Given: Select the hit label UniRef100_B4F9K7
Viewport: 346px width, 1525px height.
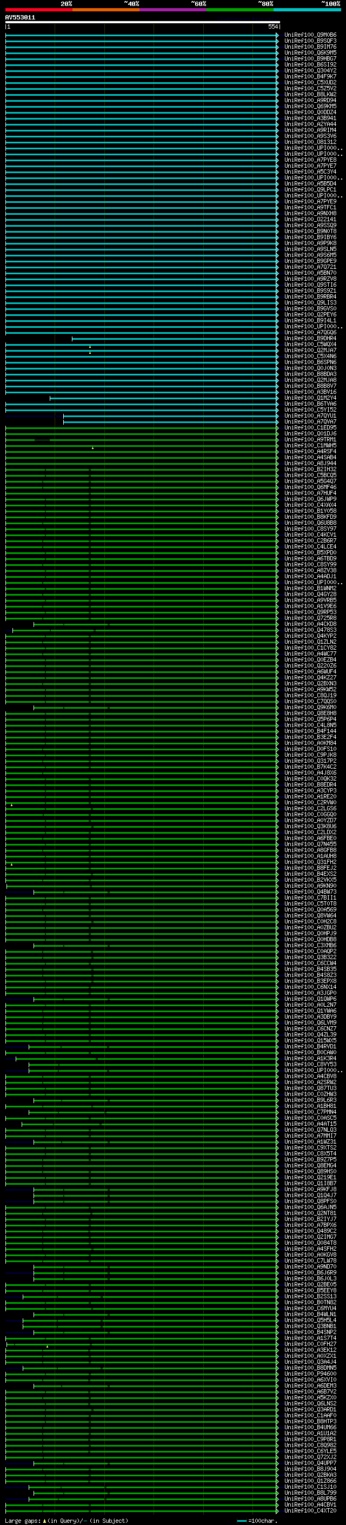Looking at the screenshot, I should [x=310, y=76].
